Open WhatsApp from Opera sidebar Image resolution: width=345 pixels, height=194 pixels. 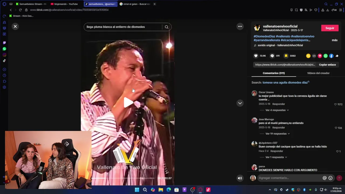4,49
